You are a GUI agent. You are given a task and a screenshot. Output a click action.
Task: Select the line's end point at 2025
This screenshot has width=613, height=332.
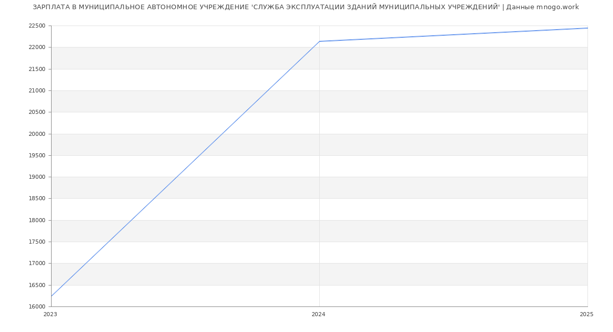point(587,28)
